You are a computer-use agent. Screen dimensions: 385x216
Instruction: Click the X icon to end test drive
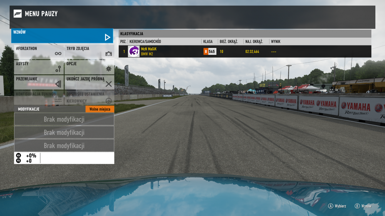pyautogui.click(x=109, y=84)
